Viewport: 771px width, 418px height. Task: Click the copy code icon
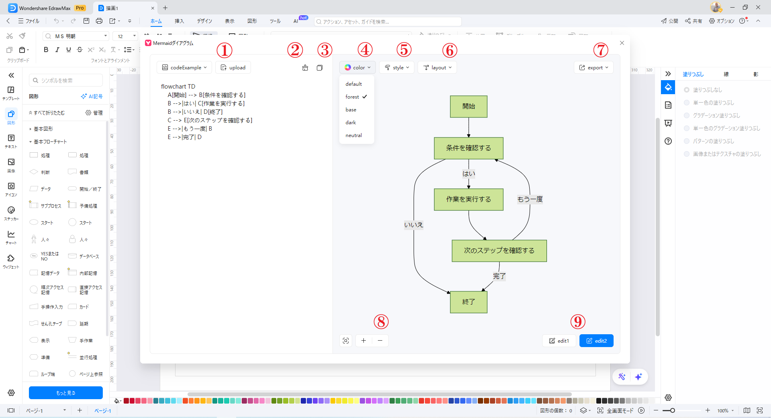click(x=320, y=68)
